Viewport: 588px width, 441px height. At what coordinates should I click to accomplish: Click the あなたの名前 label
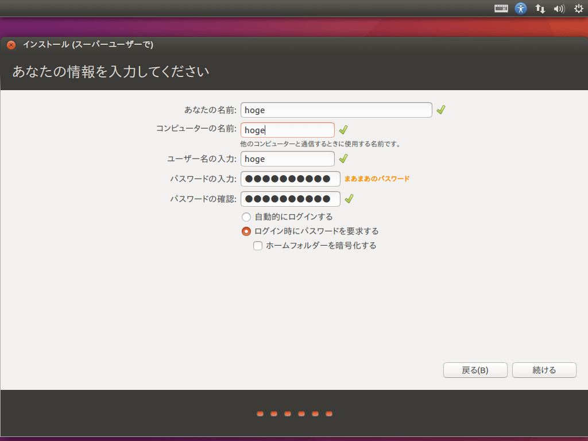coord(210,110)
